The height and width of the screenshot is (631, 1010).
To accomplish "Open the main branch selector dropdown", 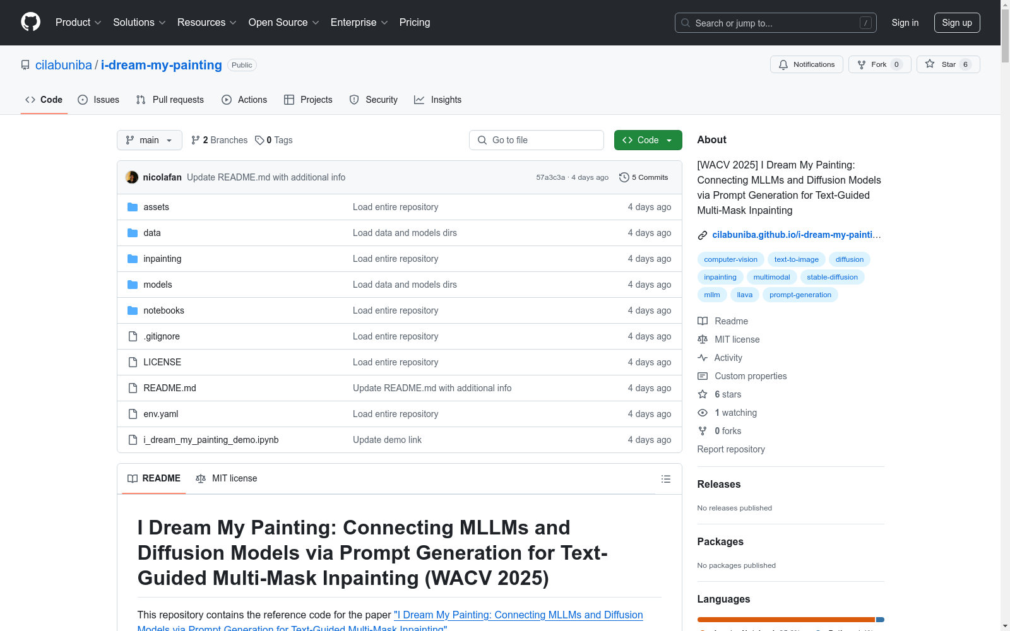I will (150, 140).
